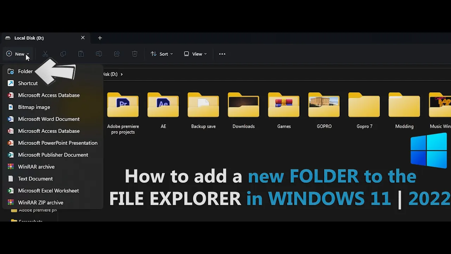Choose Shortcut from the New menu
451x254 pixels.
click(x=53, y=83)
